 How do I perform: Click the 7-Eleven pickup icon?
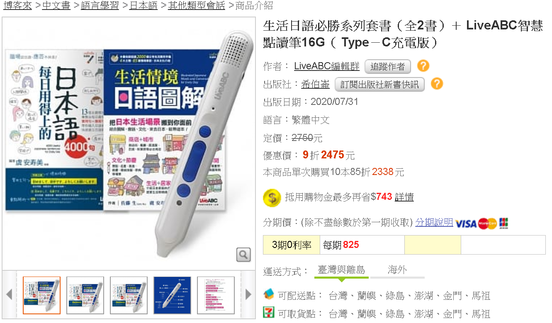pyautogui.click(x=269, y=312)
